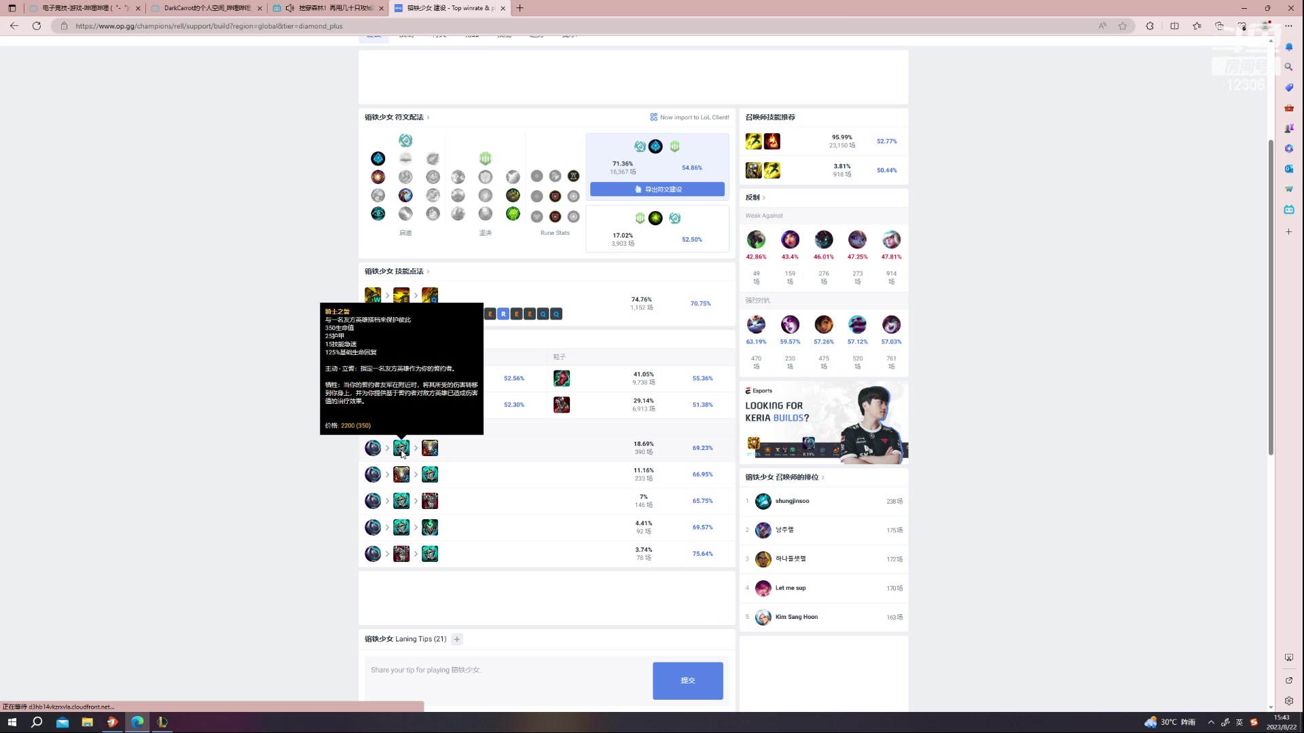Open Edge sidebar tools briefcase icon
Screen dimensions: 1304x733
(x=1289, y=108)
